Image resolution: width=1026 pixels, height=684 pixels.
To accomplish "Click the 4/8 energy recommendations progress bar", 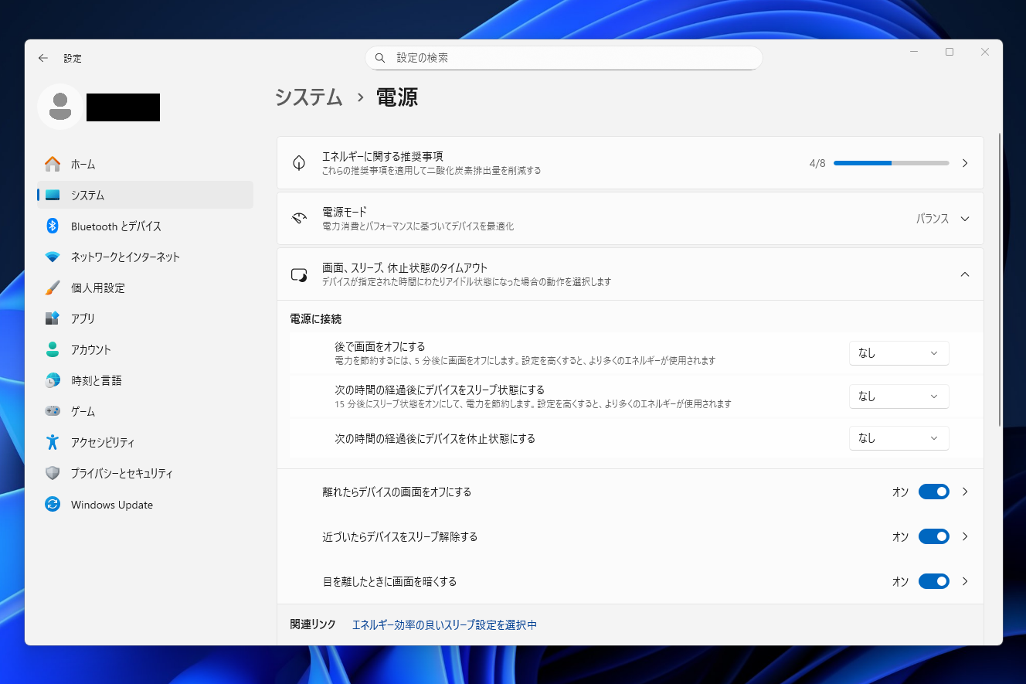I will [890, 163].
